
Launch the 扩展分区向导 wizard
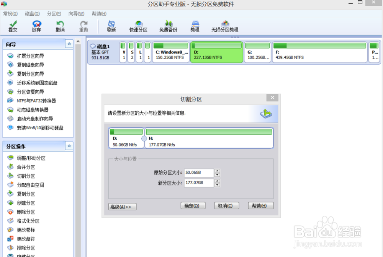(26, 56)
